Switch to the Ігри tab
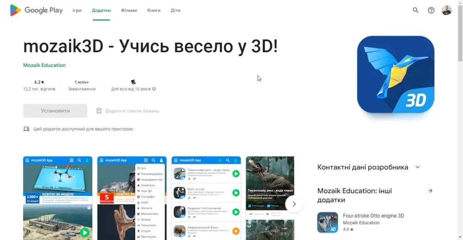 77,10
